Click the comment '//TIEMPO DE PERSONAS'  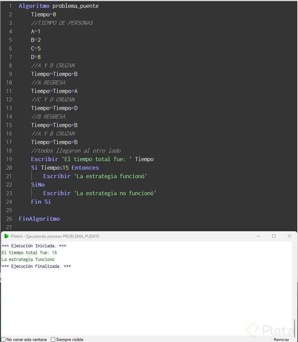(x=62, y=23)
